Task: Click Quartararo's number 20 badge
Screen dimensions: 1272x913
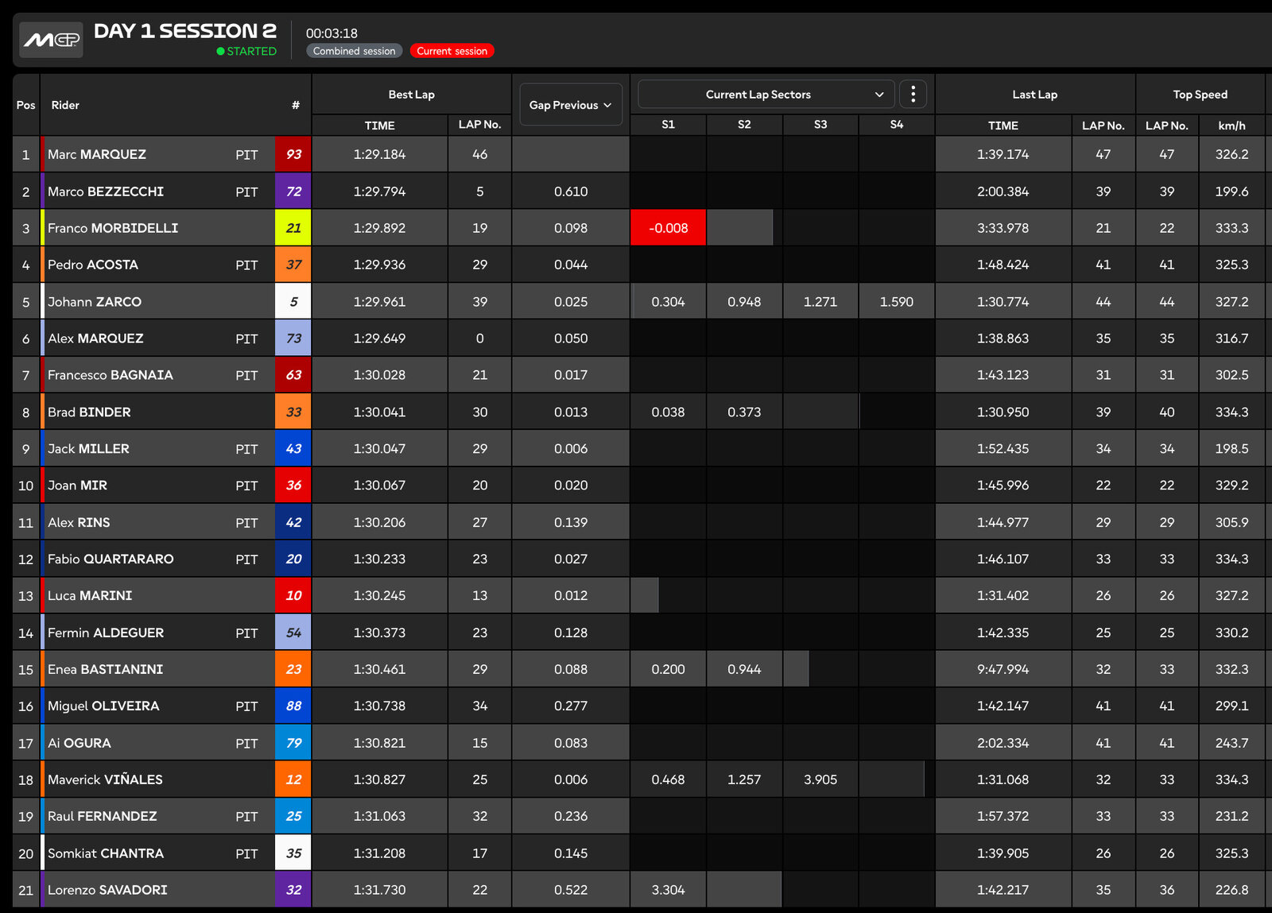Action: 293,559
